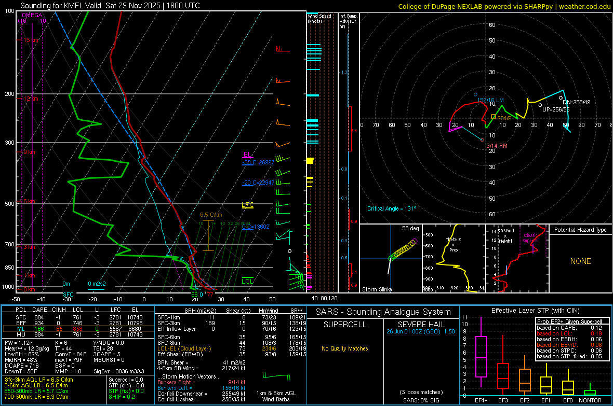Click the '0 C=13602' freezing level label
The height and width of the screenshot is (406, 613).
[x=256, y=227]
